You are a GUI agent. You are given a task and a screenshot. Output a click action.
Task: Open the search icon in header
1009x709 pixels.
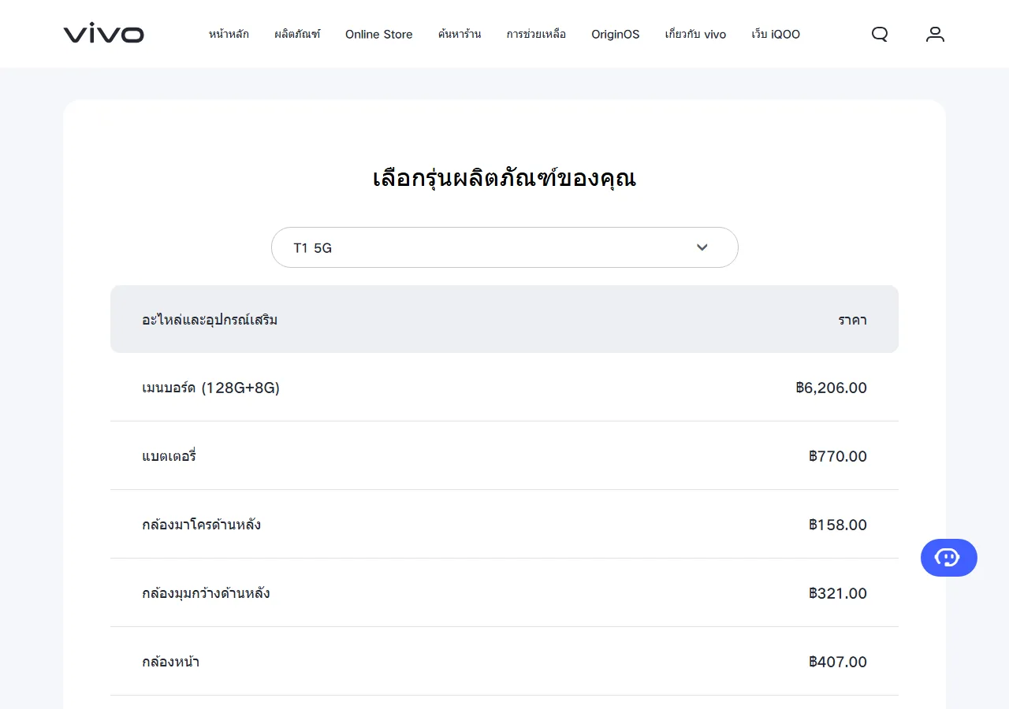880,34
